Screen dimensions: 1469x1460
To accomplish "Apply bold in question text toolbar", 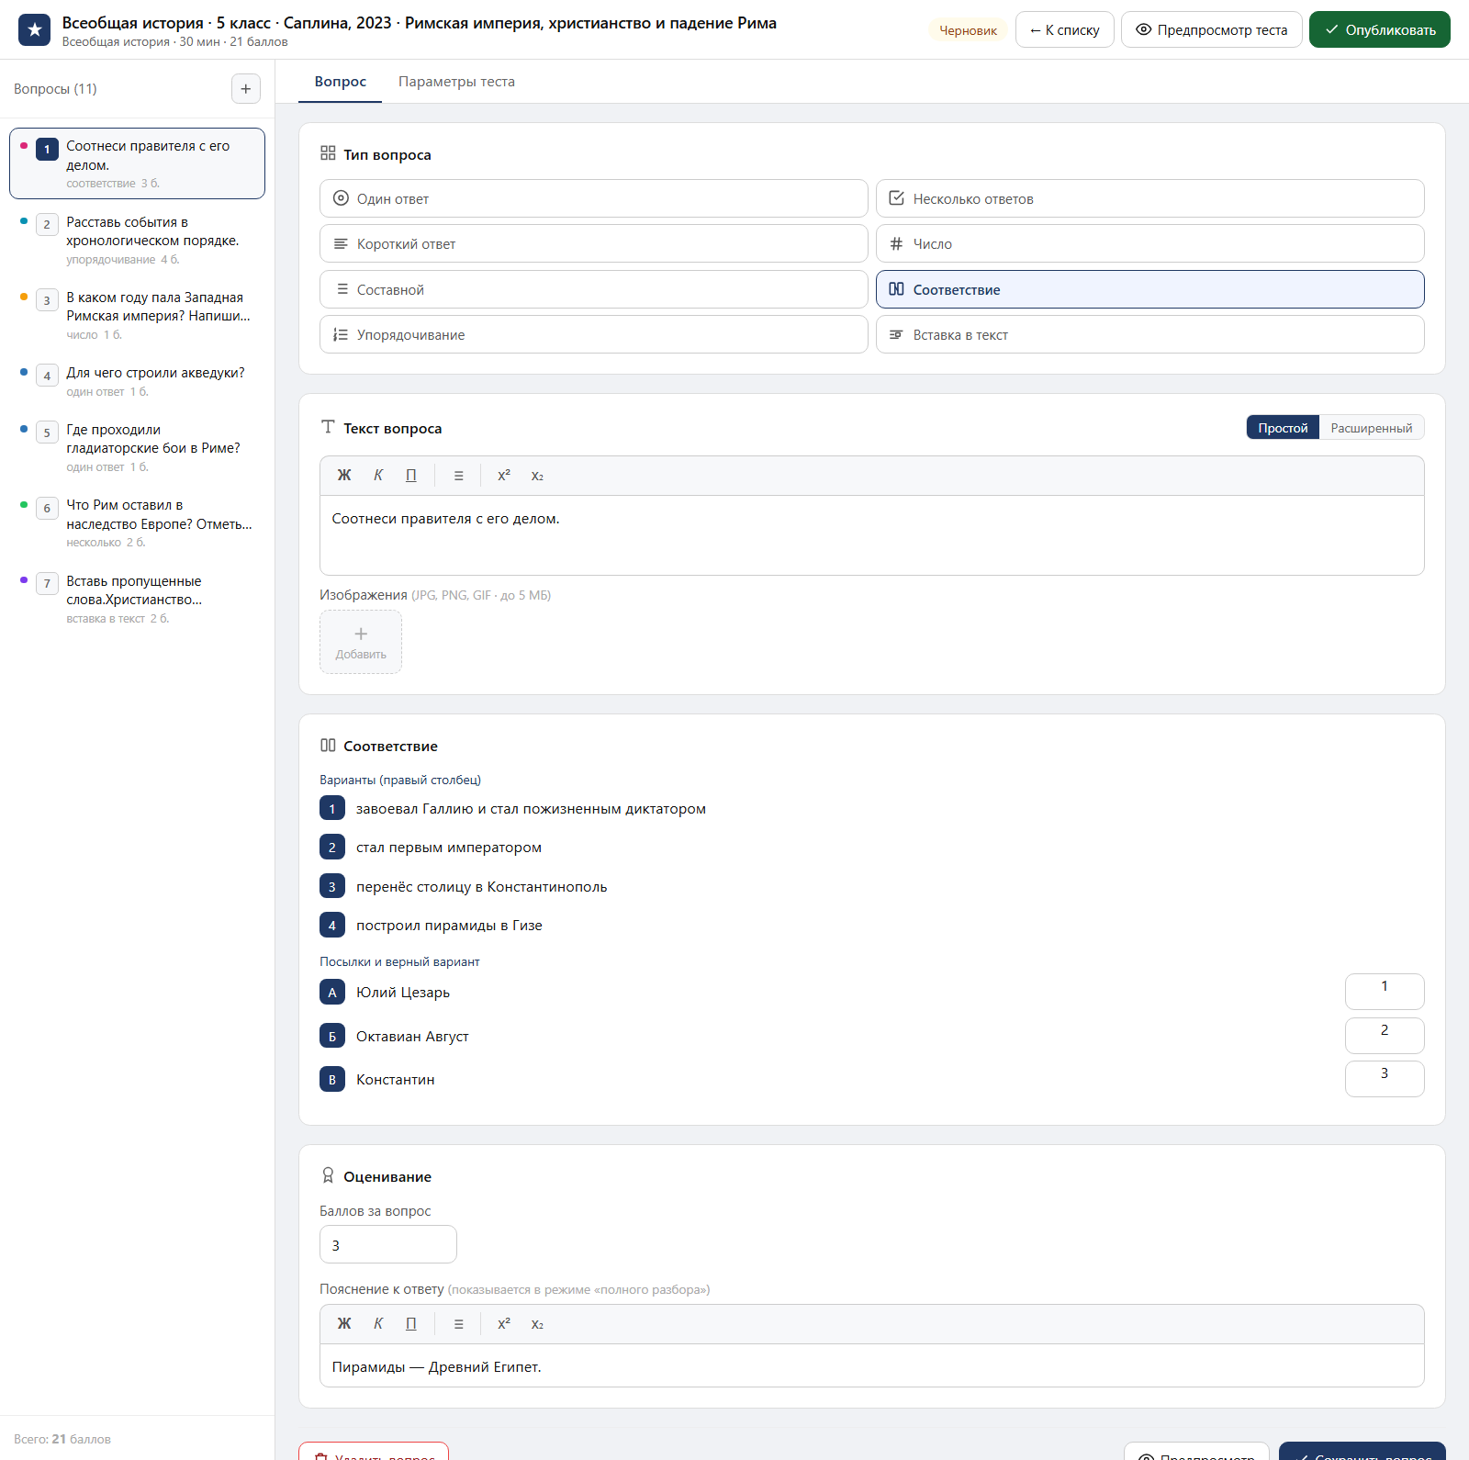I will [x=344, y=476].
